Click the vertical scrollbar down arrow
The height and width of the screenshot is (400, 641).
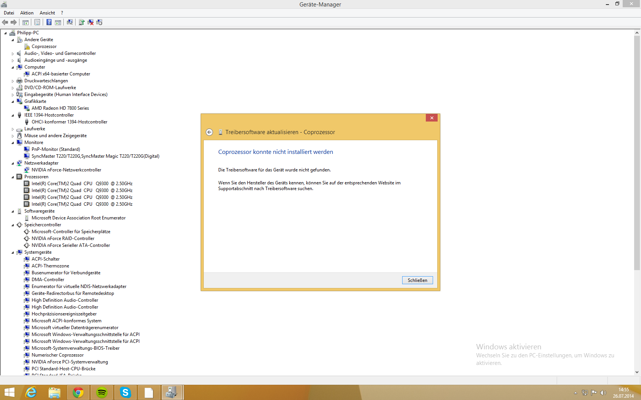637,372
